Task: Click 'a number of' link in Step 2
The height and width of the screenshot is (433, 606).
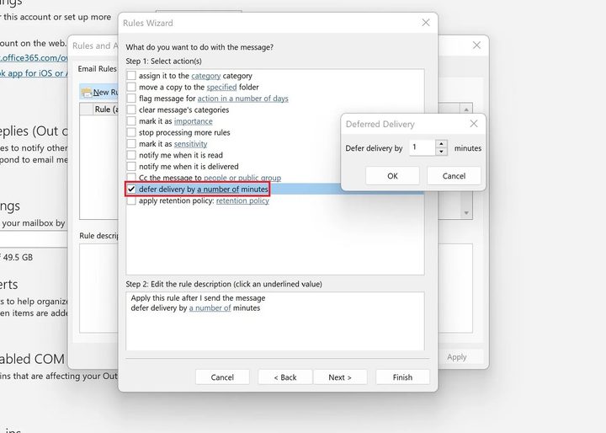Action: point(210,308)
